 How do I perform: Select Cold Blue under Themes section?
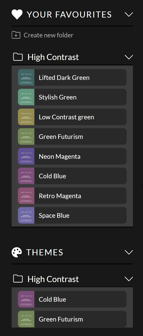tap(72, 299)
